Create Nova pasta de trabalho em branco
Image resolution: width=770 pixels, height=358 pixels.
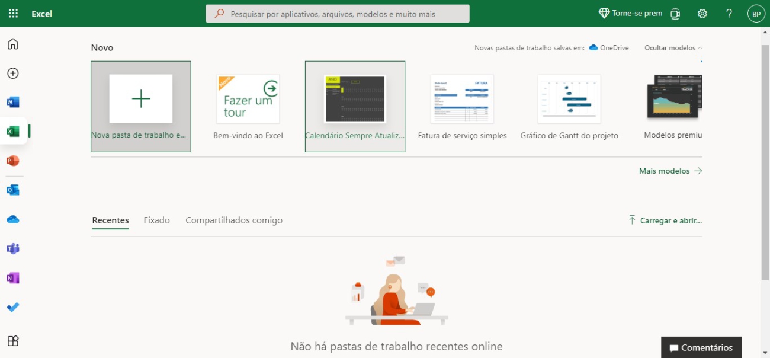click(x=141, y=107)
